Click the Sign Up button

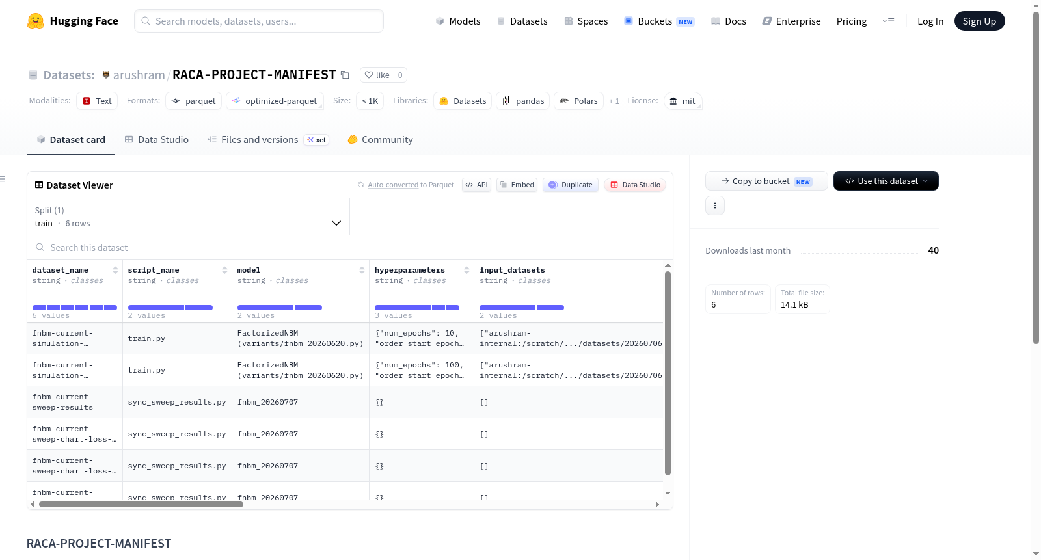(x=979, y=21)
